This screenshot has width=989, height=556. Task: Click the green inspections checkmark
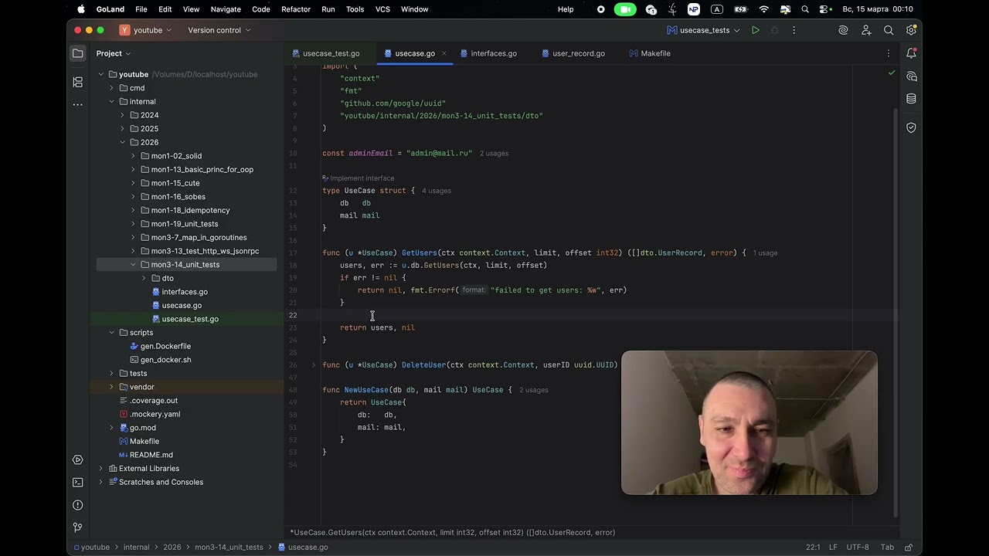(x=891, y=73)
